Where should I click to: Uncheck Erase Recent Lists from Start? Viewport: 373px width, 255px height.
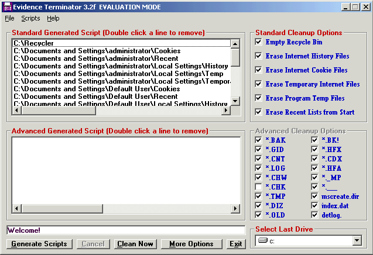[x=258, y=112]
